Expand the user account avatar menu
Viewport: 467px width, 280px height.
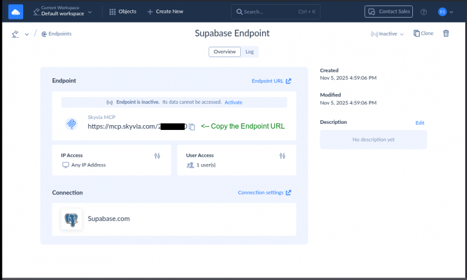tap(446, 12)
